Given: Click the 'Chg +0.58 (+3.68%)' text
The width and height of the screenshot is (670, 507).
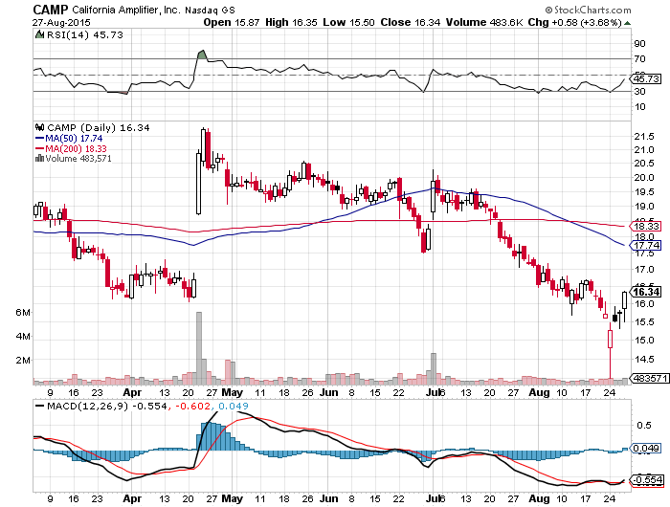Looking at the screenshot, I should [x=574, y=22].
